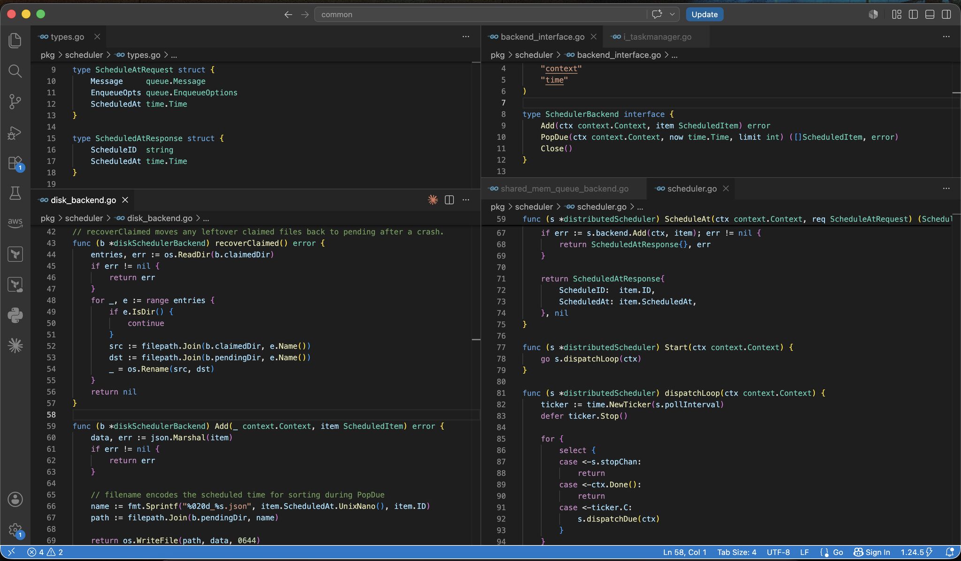
Task: Click the Update button
Action: click(x=704, y=15)
